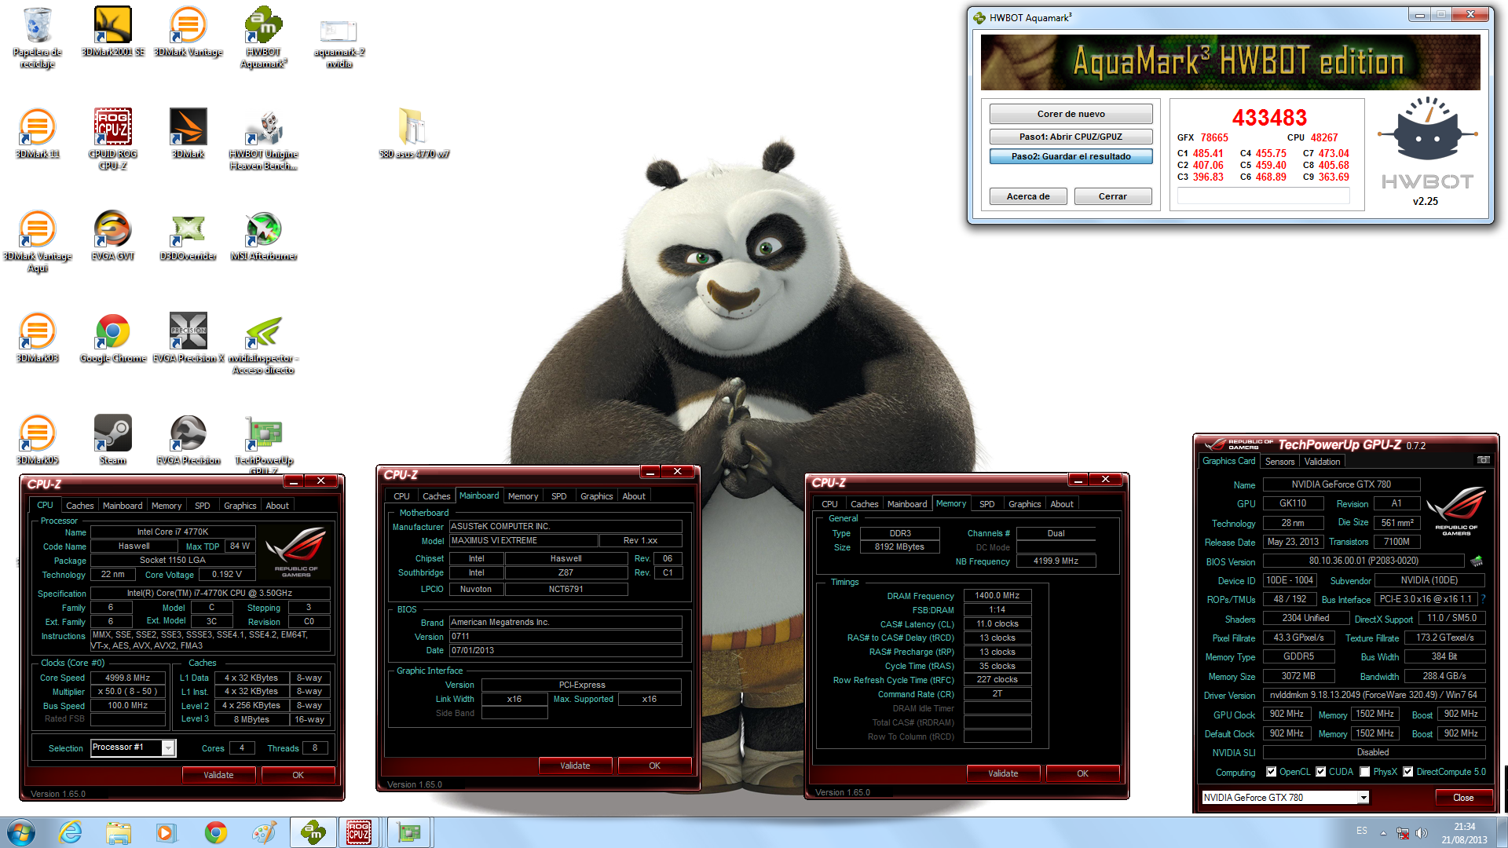This screenshot has height=848, width=1508.
Task: Open the 3DMark Vantage Aqui desktop shortcut
Action: tap(37, 241)
